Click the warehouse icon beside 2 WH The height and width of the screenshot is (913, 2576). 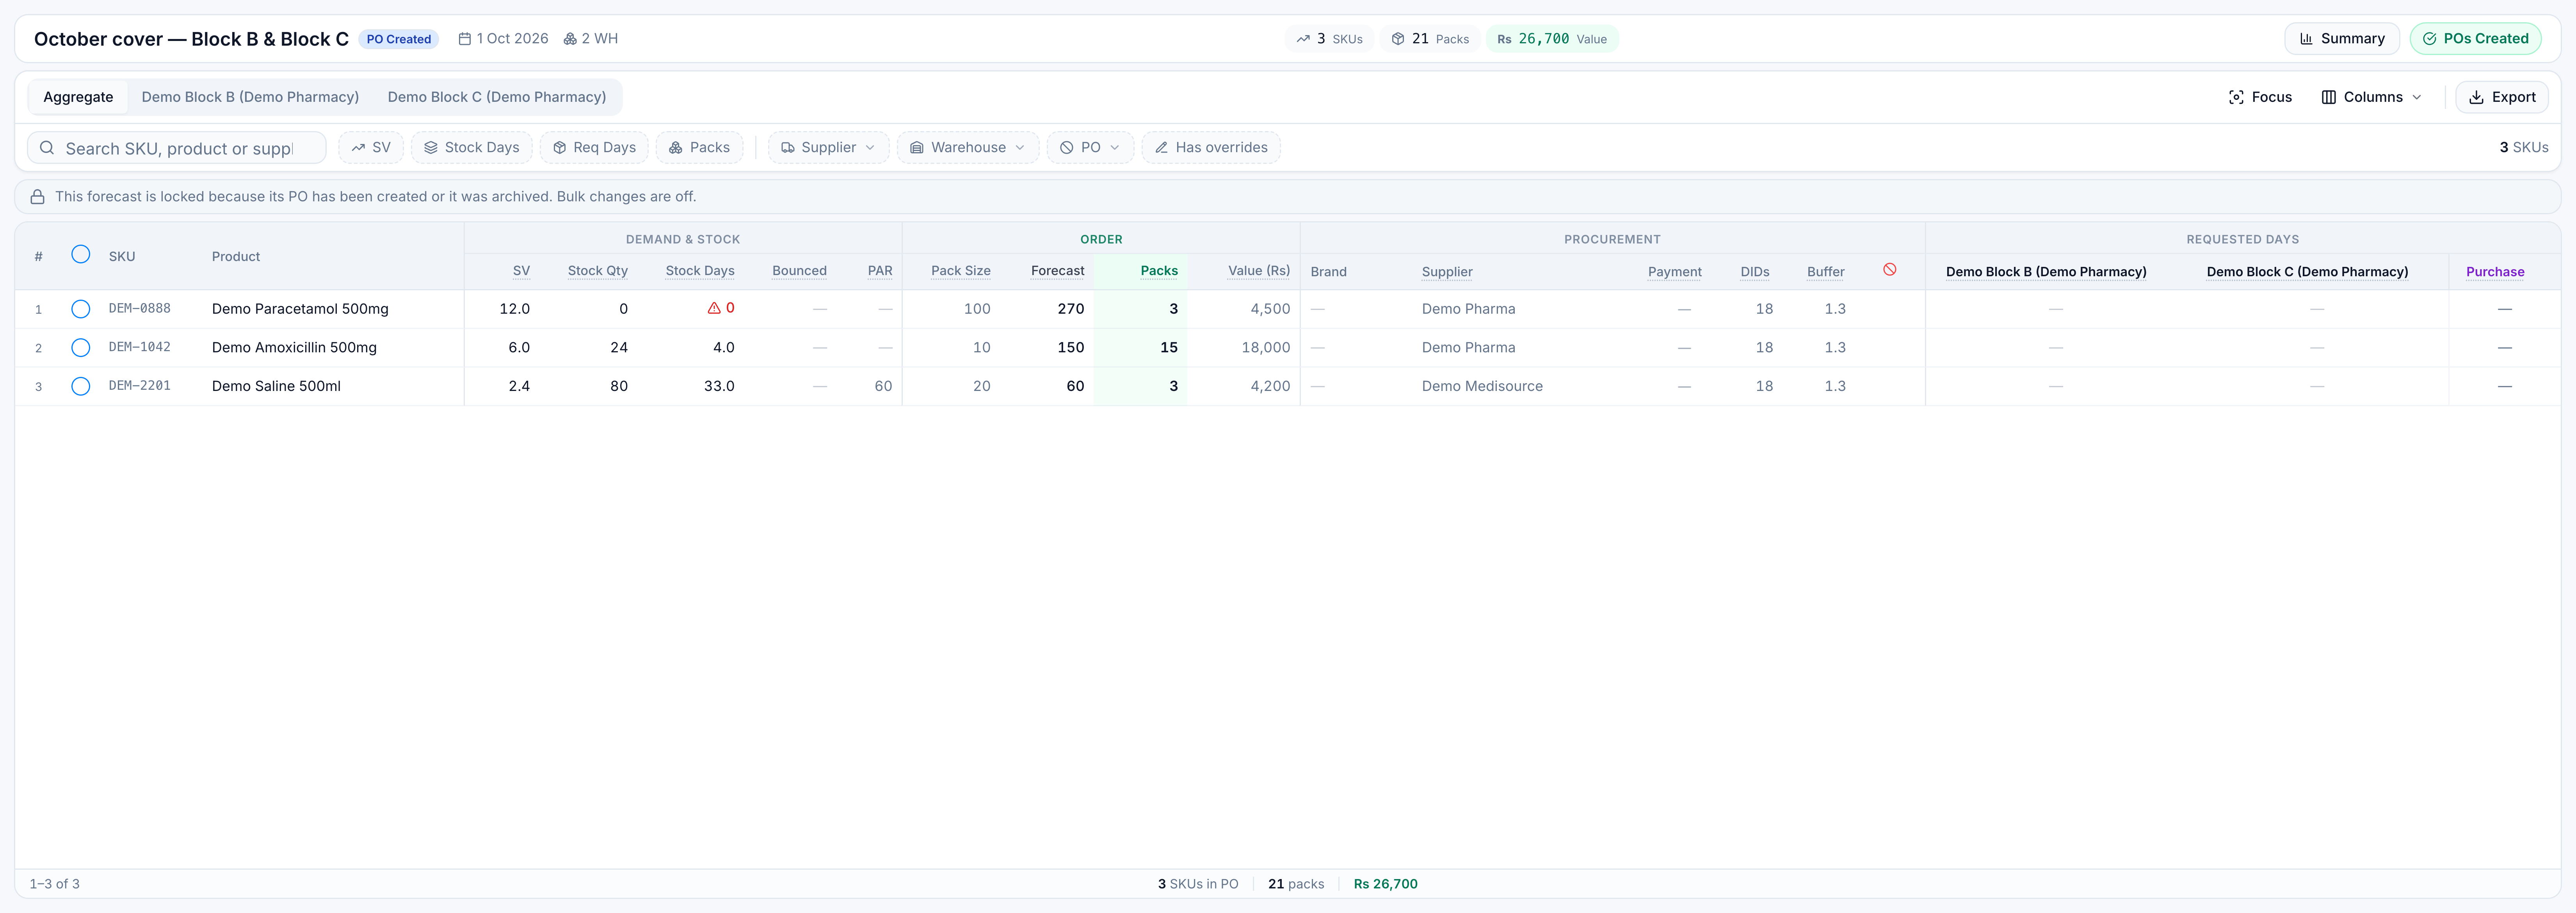pos(570,39)
